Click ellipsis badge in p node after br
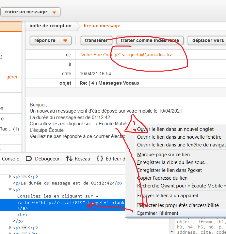Viewport: 226px width, 234px height. coord(24,227)
